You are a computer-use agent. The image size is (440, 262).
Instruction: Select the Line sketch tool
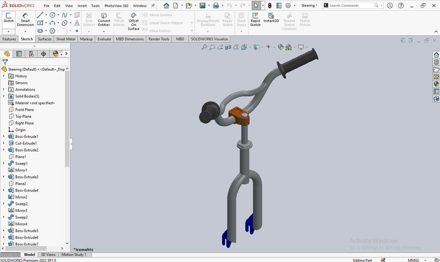pos(40,15)
